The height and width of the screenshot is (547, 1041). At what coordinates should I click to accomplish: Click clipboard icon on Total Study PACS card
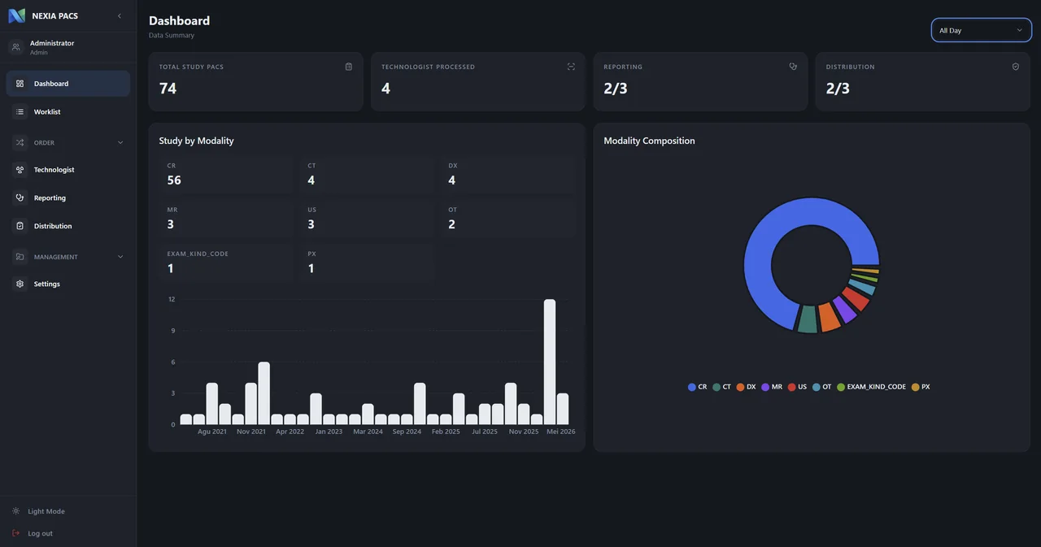[349, 67]
